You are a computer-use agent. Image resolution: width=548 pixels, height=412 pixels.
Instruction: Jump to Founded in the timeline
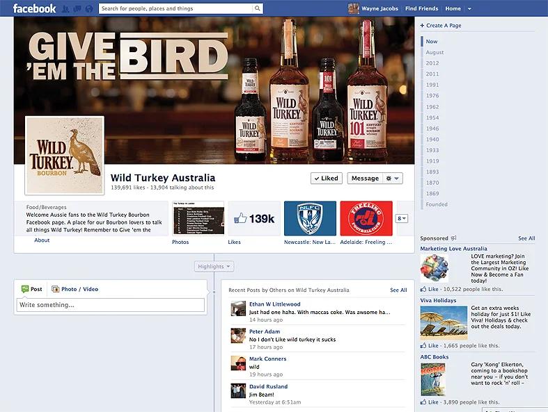point(437,204)
